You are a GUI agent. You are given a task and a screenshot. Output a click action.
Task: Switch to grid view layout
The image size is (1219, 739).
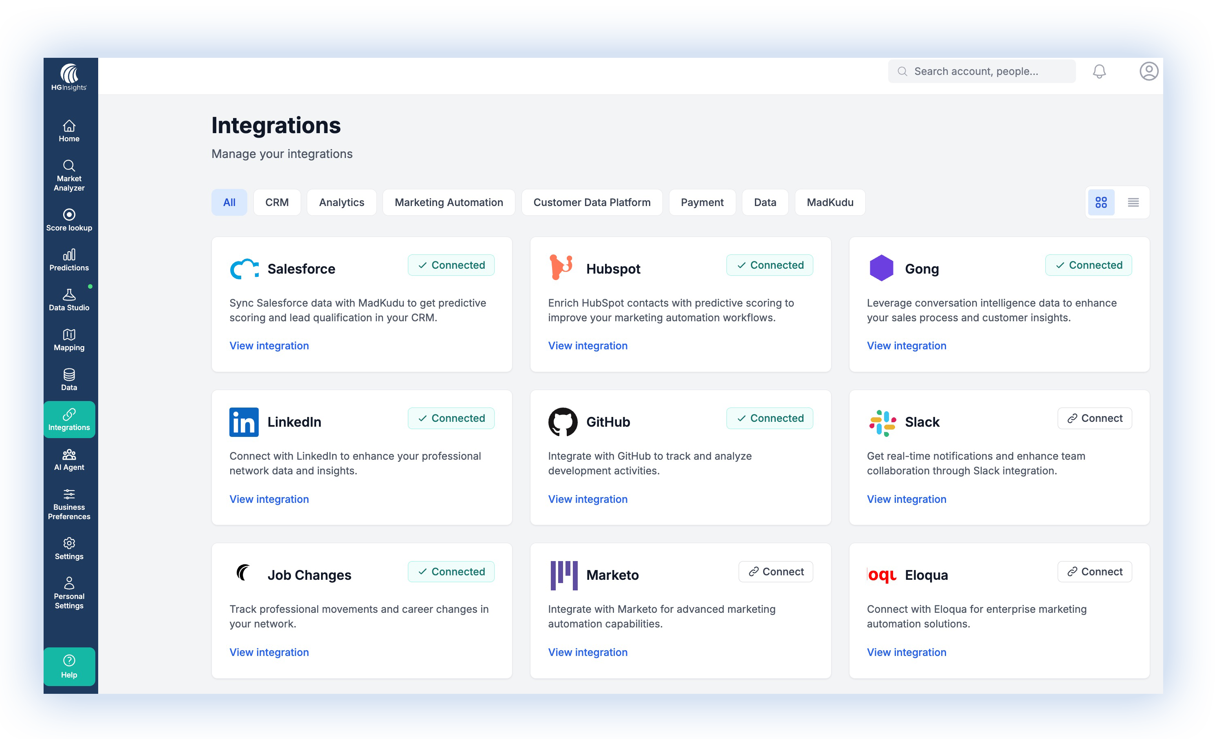tap(1101, 202)
